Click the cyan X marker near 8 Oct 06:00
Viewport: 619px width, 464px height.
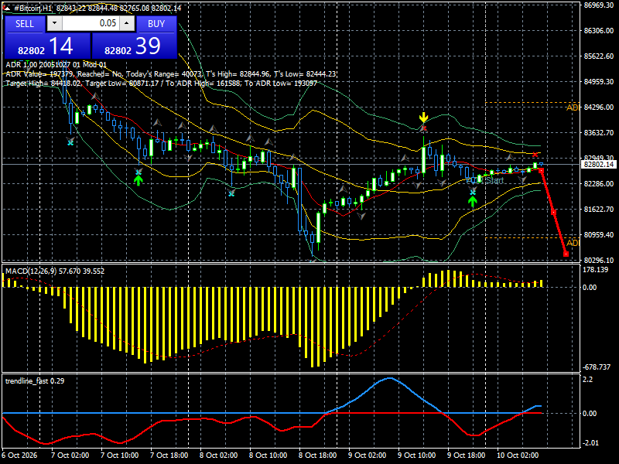[x=231, y=193]
